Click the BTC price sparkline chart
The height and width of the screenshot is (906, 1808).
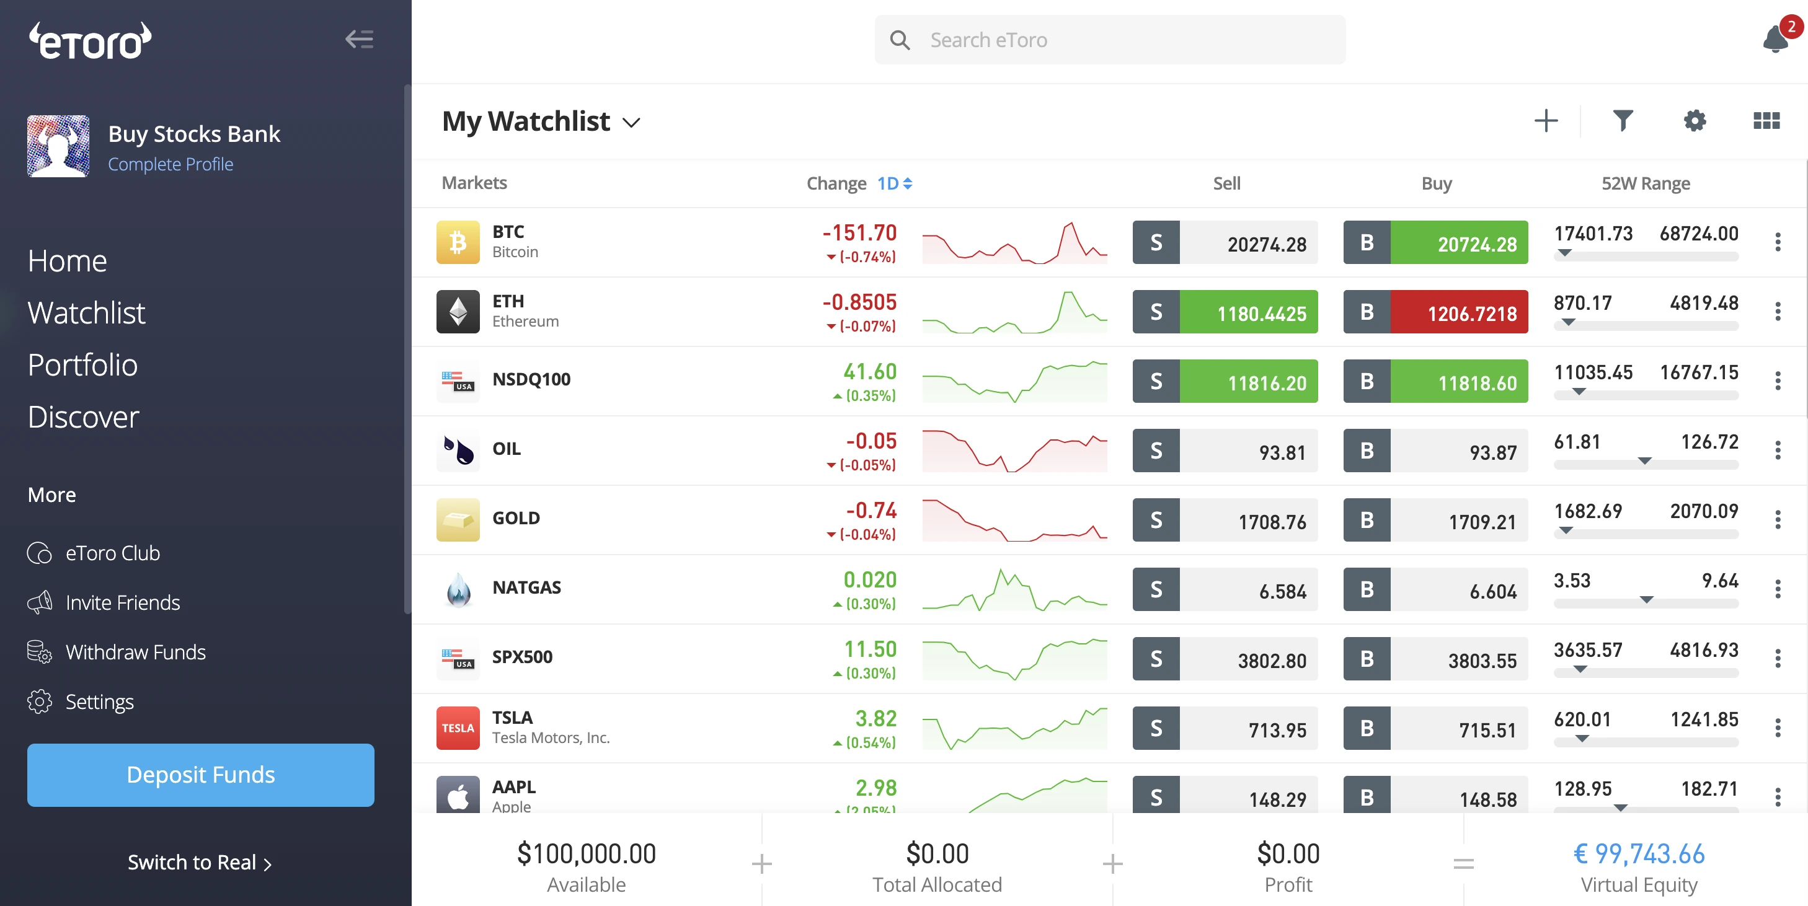[x=1014, y=243]
